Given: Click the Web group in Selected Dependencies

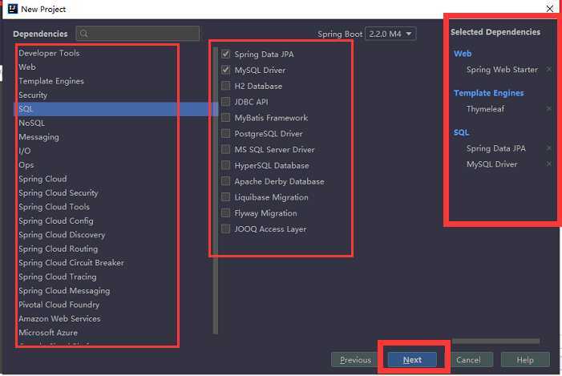Looking at the screenshot, I should pyautogui.click(x=463, y=54).
